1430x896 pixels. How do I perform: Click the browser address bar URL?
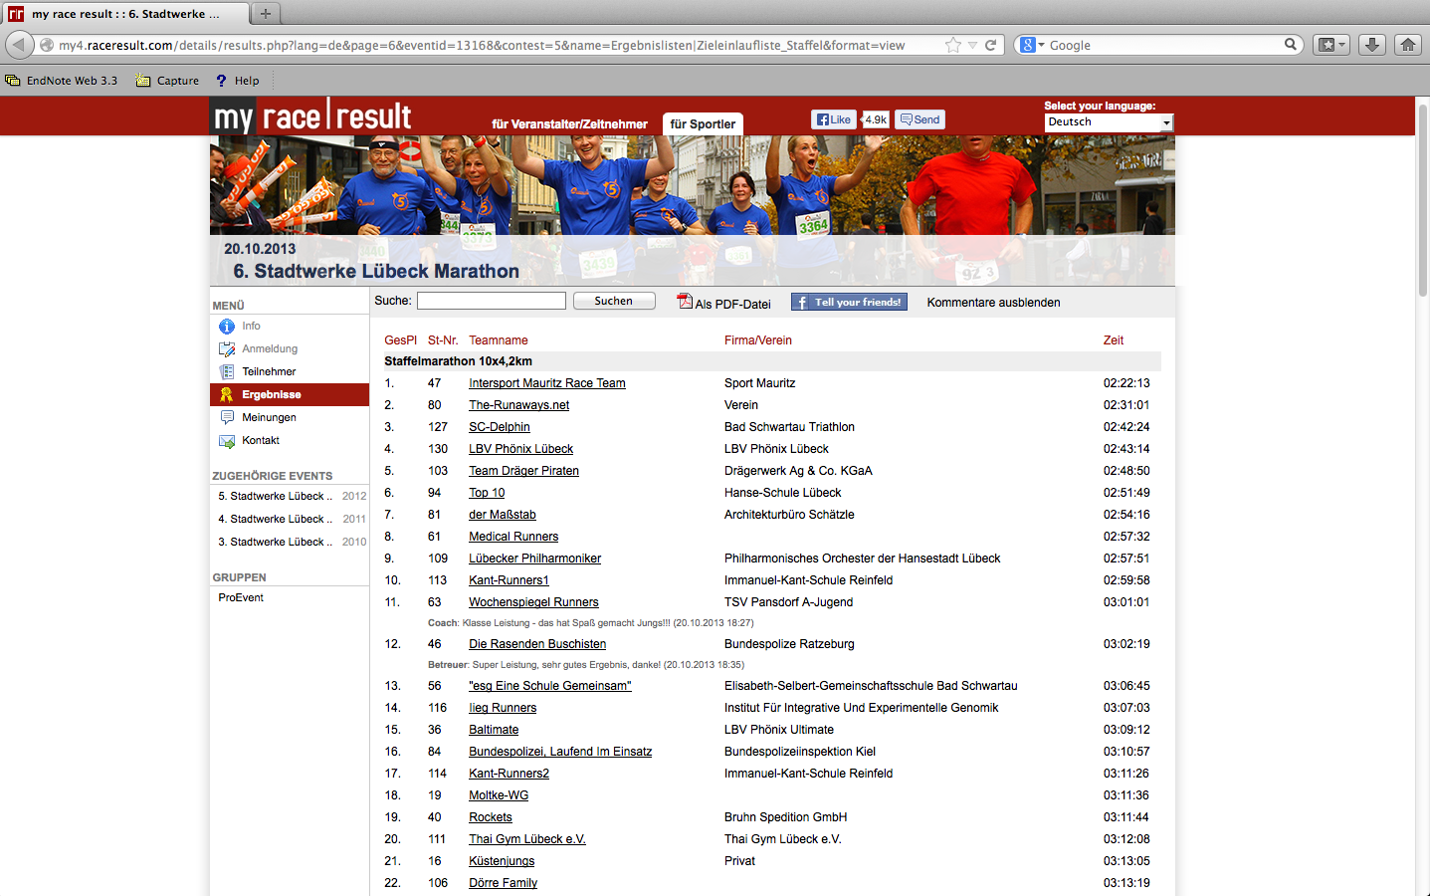(482, 45)
